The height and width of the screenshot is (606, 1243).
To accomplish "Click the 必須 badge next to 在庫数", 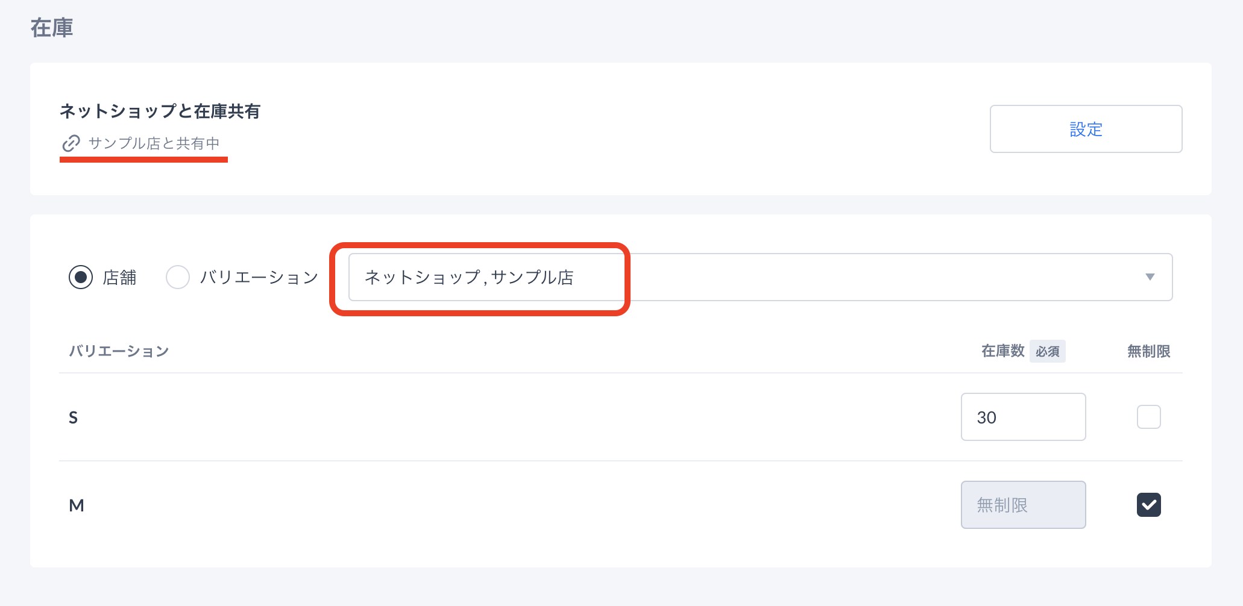I will [1048, 351].
